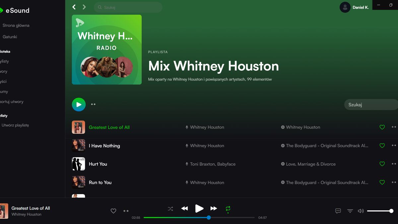
Task: Toggle like on Greatest Love of All row
Action: (x=382, y=127)
